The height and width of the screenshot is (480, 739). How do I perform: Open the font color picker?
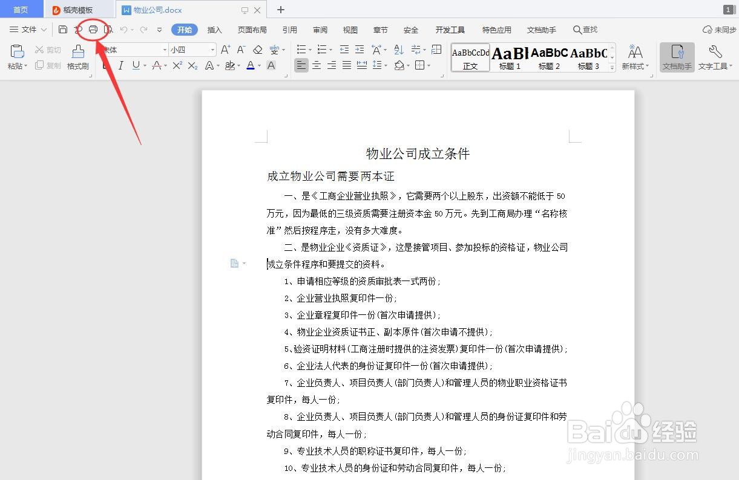(250, 65)
